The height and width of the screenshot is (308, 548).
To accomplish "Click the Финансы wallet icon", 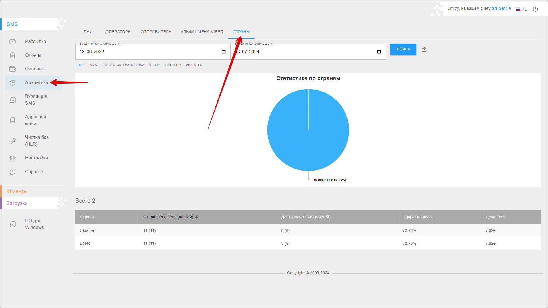I will [13, 69].
